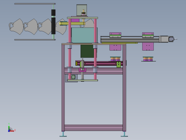Select the magenta block under the top plate
This screenshot has width=186, height=140.
coord(75,20)
